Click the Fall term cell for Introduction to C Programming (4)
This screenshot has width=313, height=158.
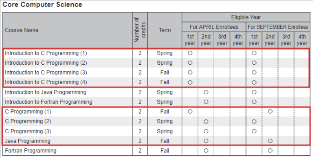click(x=164, y=82)
